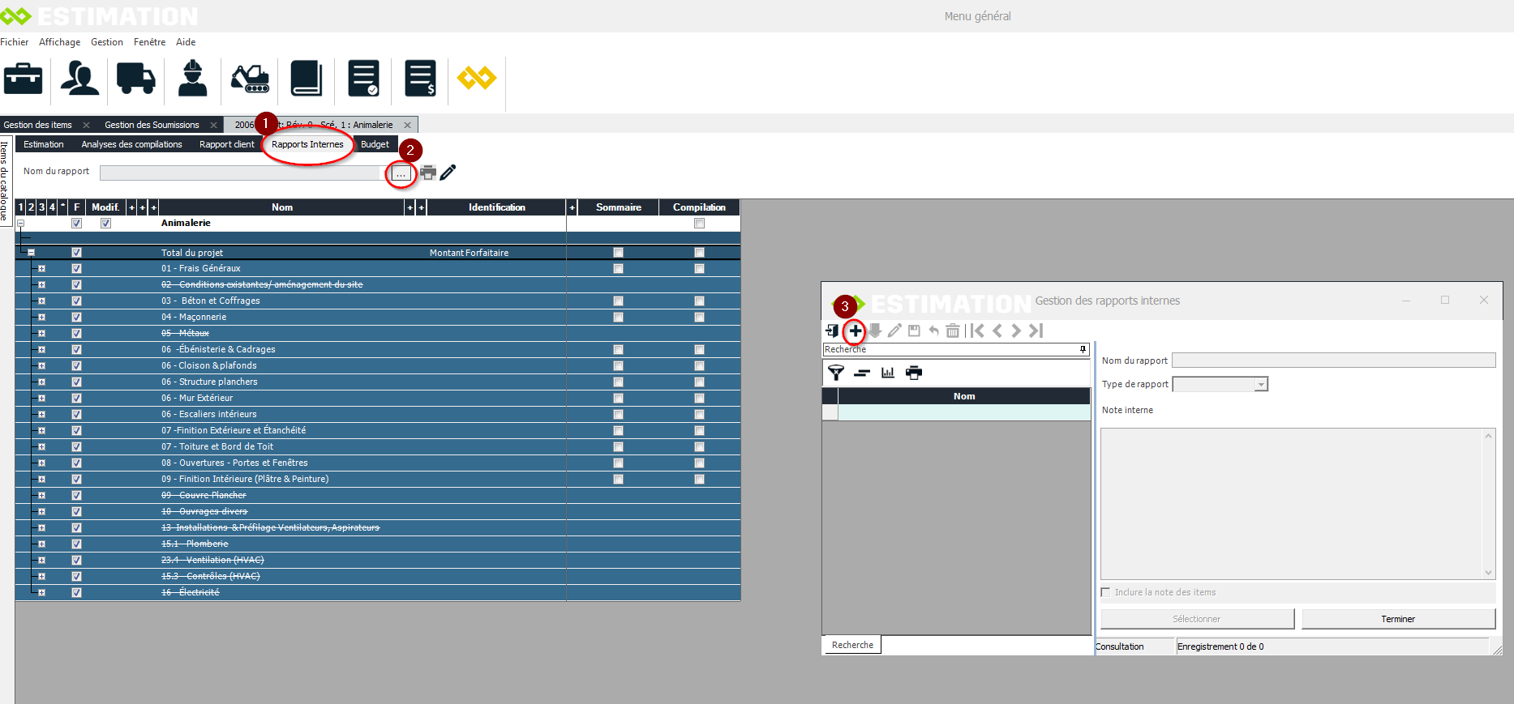The width and height of the screenshot is (1514, 704).
Task: Click the briefcase icon in main toolbar
Action: (24, 79)
